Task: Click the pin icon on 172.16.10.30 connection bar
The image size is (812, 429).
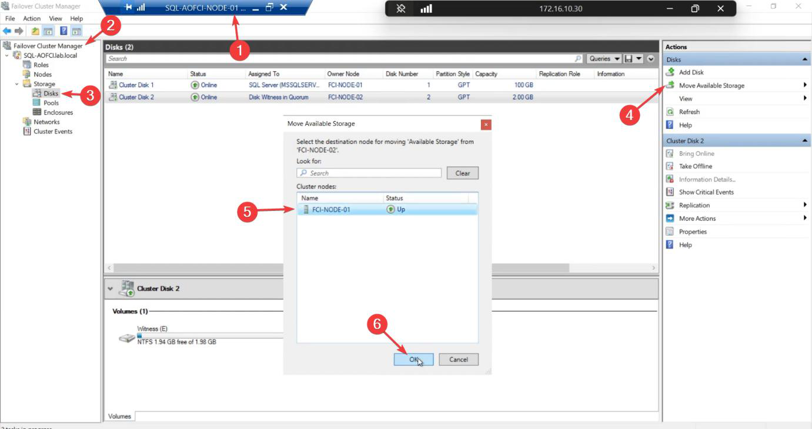Action: tap(401, 8)
